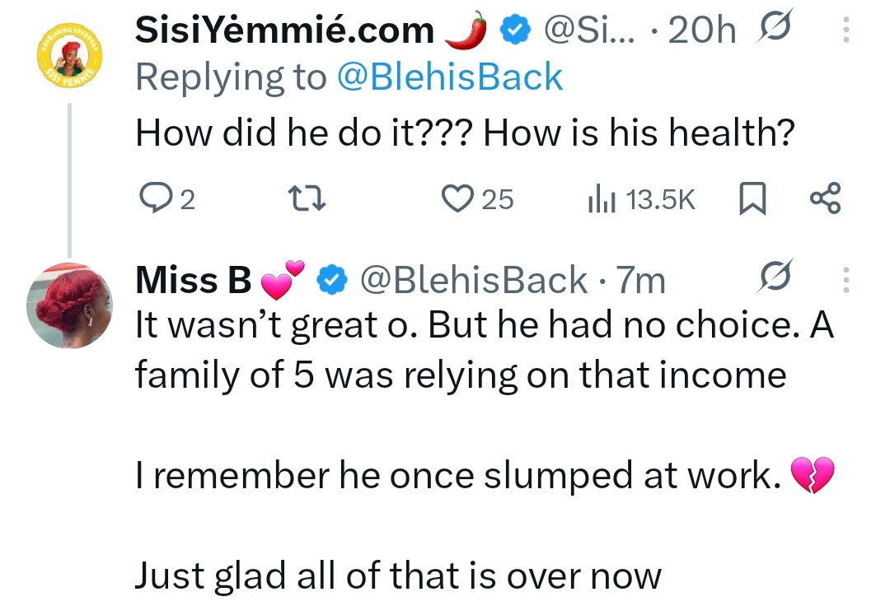Click the share icon on the tweet
Screen dimensions: 890x615
[824, 197]
